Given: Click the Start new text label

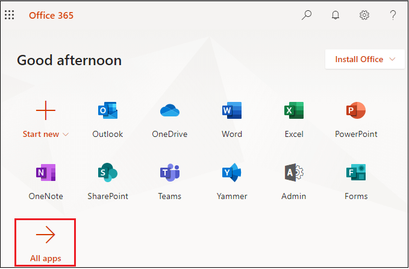Looking at the screenshot, I should (x=41, y=134).
